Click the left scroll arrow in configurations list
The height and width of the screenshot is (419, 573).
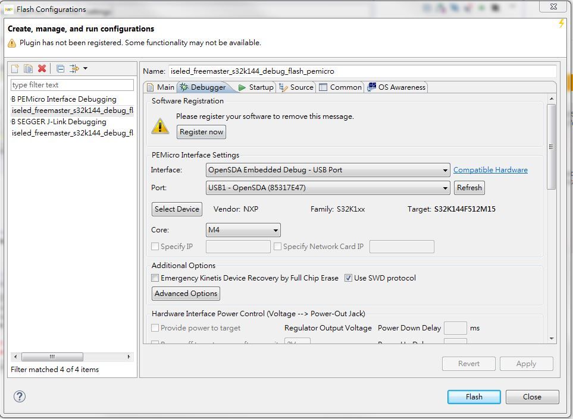[x=15, y=357]
